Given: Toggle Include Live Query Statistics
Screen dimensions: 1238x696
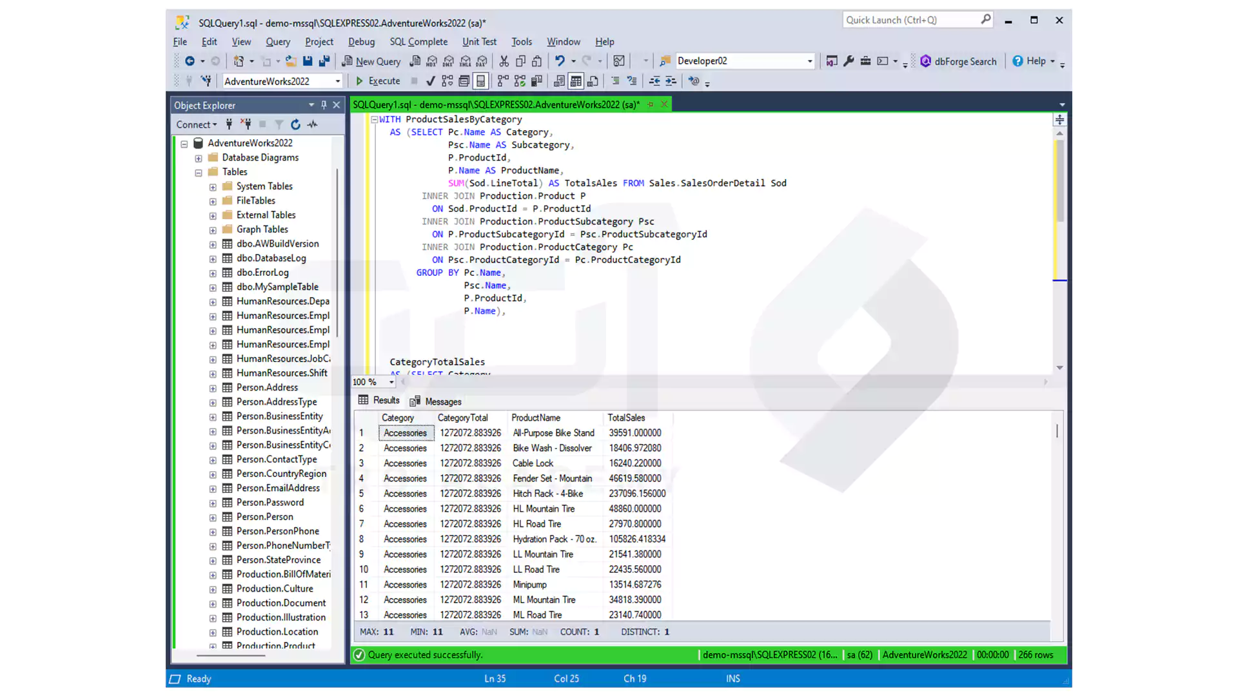Looking at the screenshot, I should click(520, 81).
